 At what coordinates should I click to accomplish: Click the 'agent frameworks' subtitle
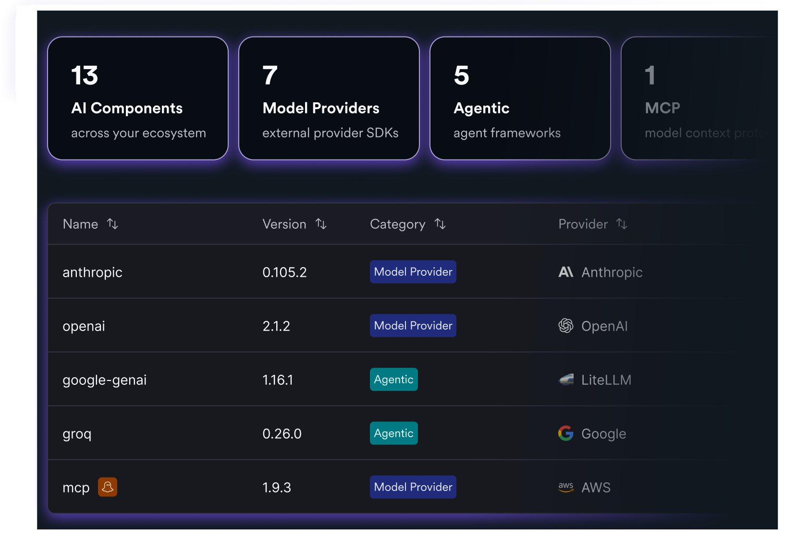click(507, 133)
